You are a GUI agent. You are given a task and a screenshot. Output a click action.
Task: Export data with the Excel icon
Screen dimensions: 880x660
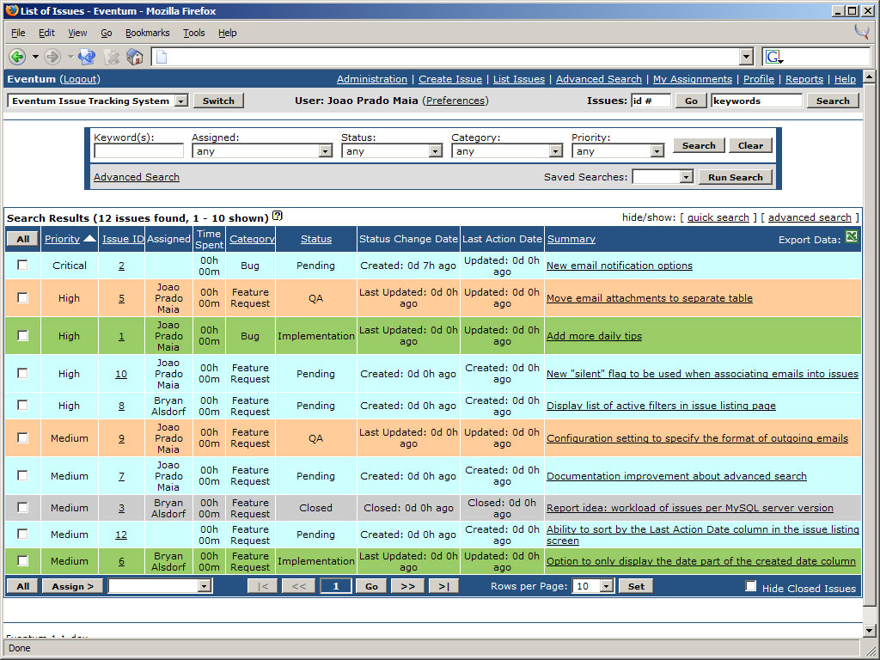click(852, 237)
